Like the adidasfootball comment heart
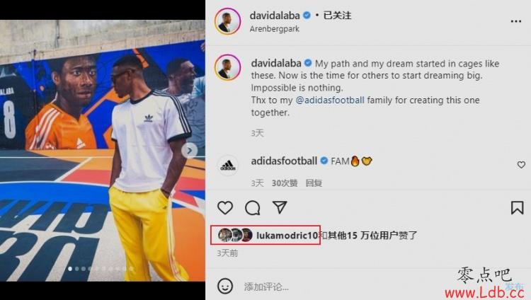 point(521,165)
